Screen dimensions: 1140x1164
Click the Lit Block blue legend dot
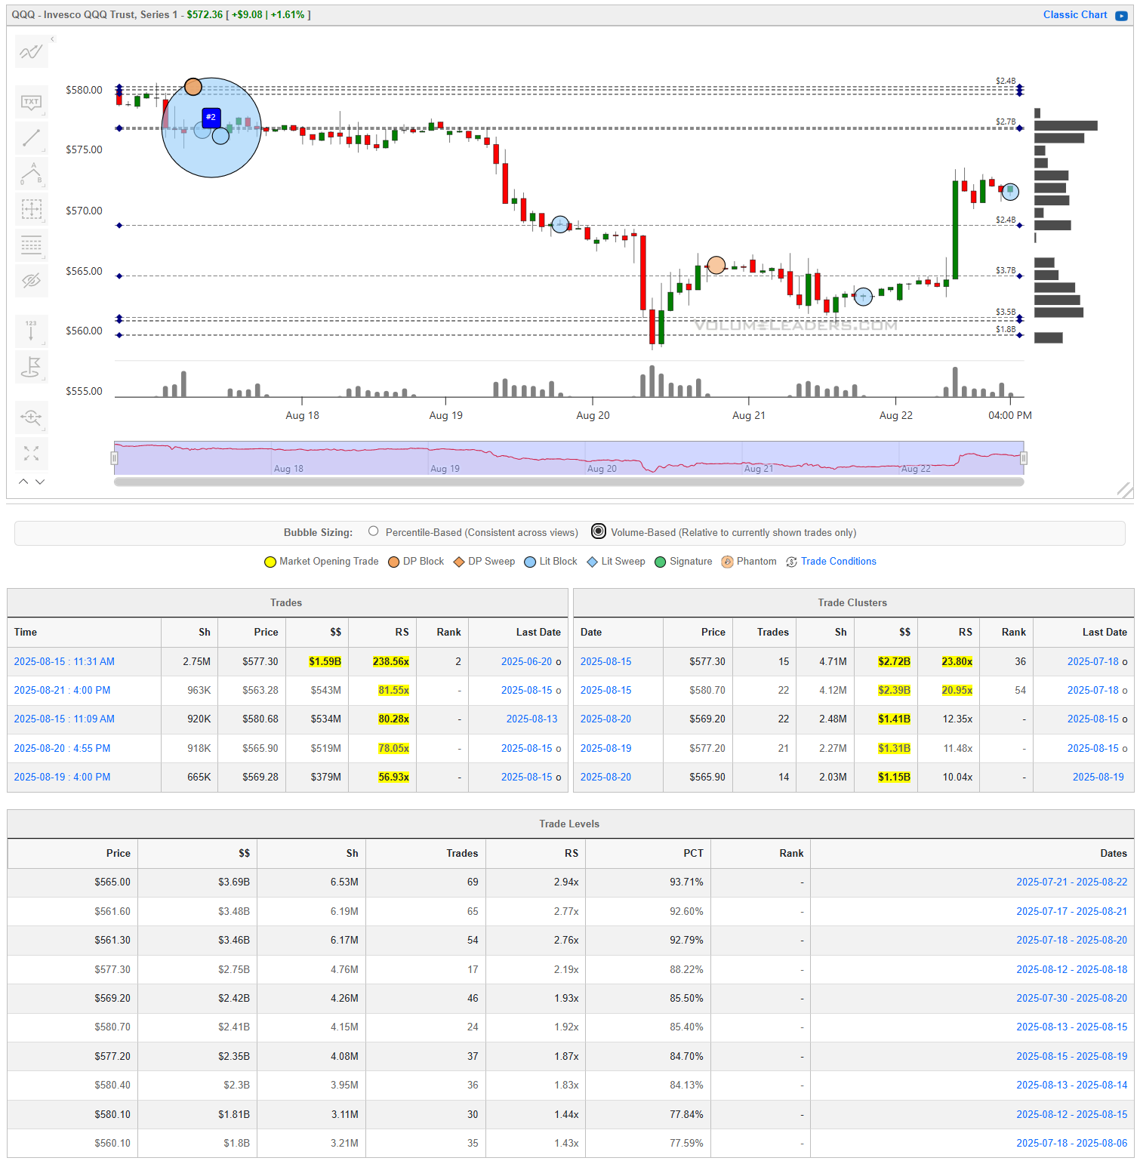[x=530, y=562]
